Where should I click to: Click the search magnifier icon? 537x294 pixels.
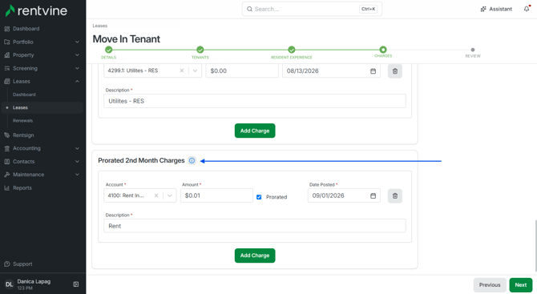click(x=249, y=9)
